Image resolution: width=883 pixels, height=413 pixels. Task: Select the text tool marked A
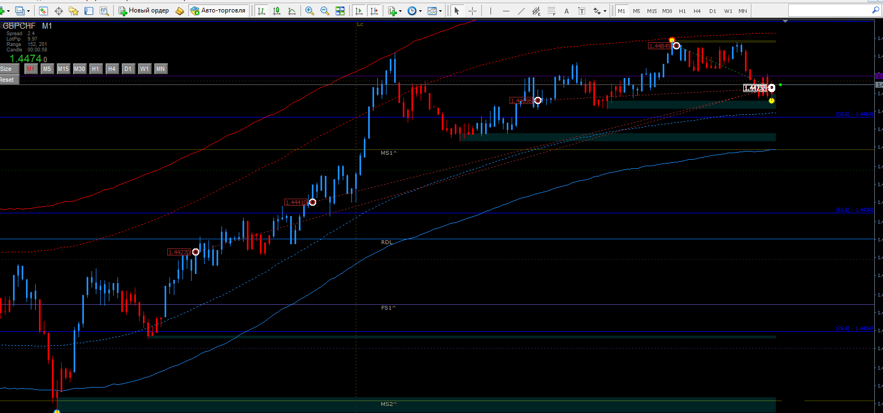pos(566,11)
